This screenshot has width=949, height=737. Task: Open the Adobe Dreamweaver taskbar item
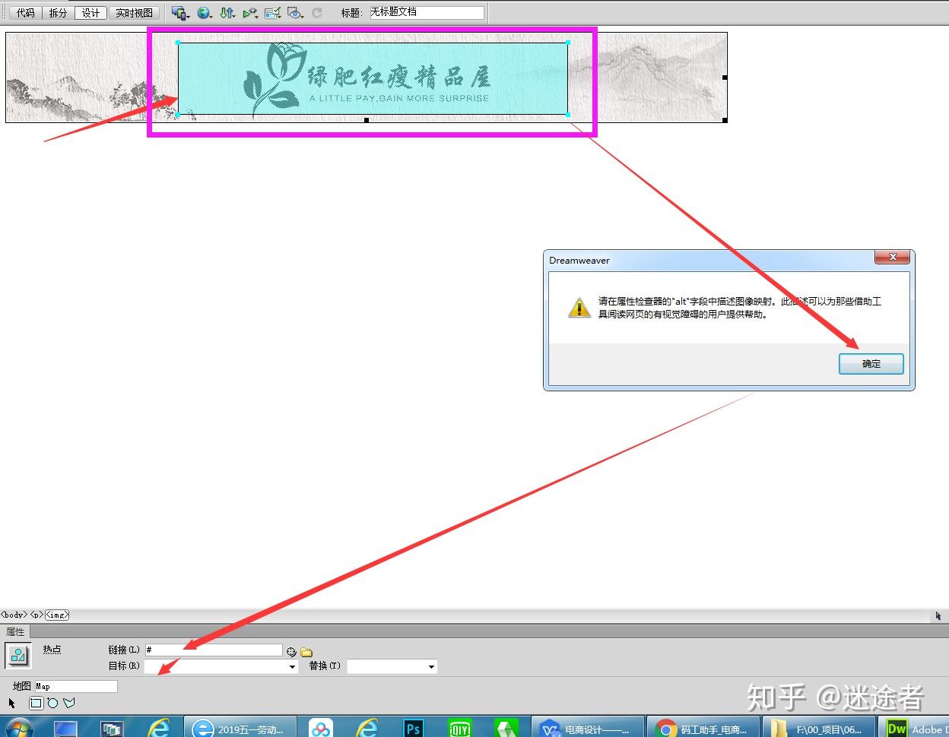tap(914, 728)
